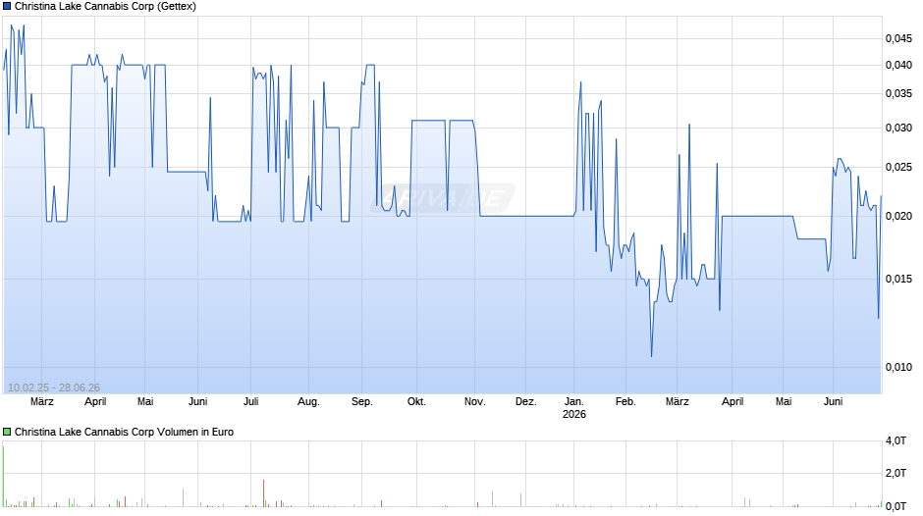Click the '0,015' price axis label
This screenshot has width=923, height=516.
[898, 279]
